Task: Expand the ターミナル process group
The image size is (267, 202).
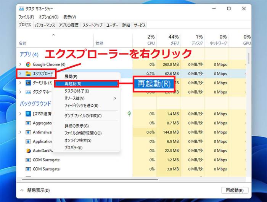Action: click(20, 83)
